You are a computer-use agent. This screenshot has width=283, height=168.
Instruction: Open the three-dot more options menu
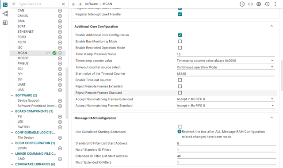pyautogui.click(x=275, y=4)
